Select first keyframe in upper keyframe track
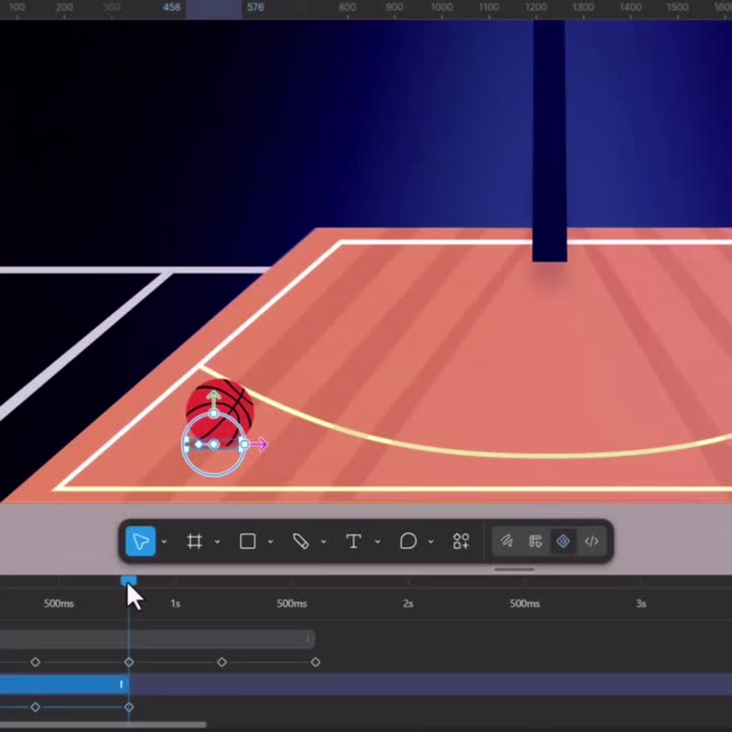This screenshot has height=732, width=732. point(36,662)
